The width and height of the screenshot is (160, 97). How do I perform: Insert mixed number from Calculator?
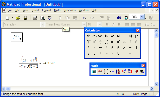click(100, 48)
